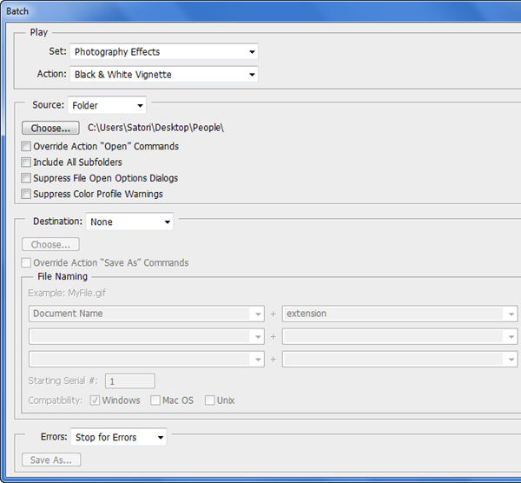Open the Document Name file naming dropdown

click(x=146, y=314)
